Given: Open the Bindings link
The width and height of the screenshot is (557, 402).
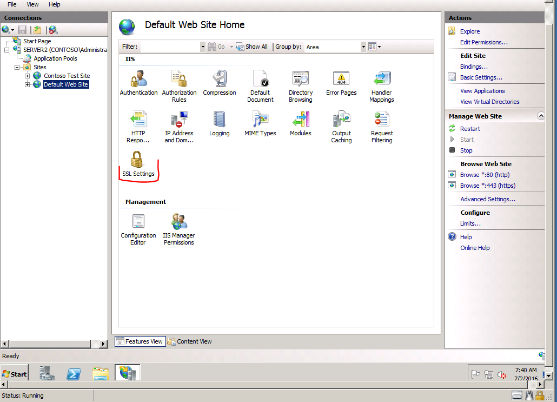Looking at the screenshot, I should pos(474,67).
